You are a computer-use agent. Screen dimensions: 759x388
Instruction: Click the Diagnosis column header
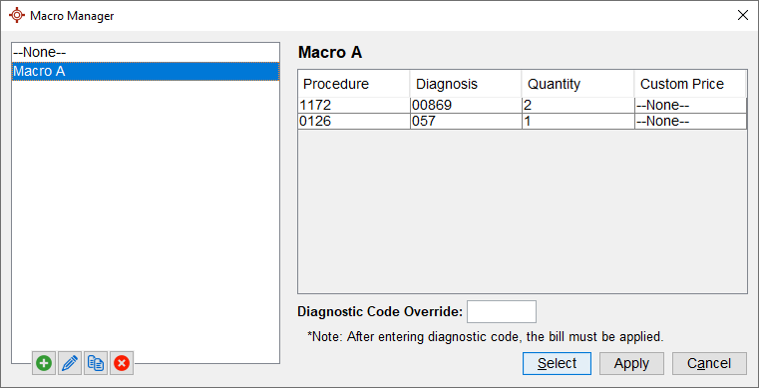(466, 84)
